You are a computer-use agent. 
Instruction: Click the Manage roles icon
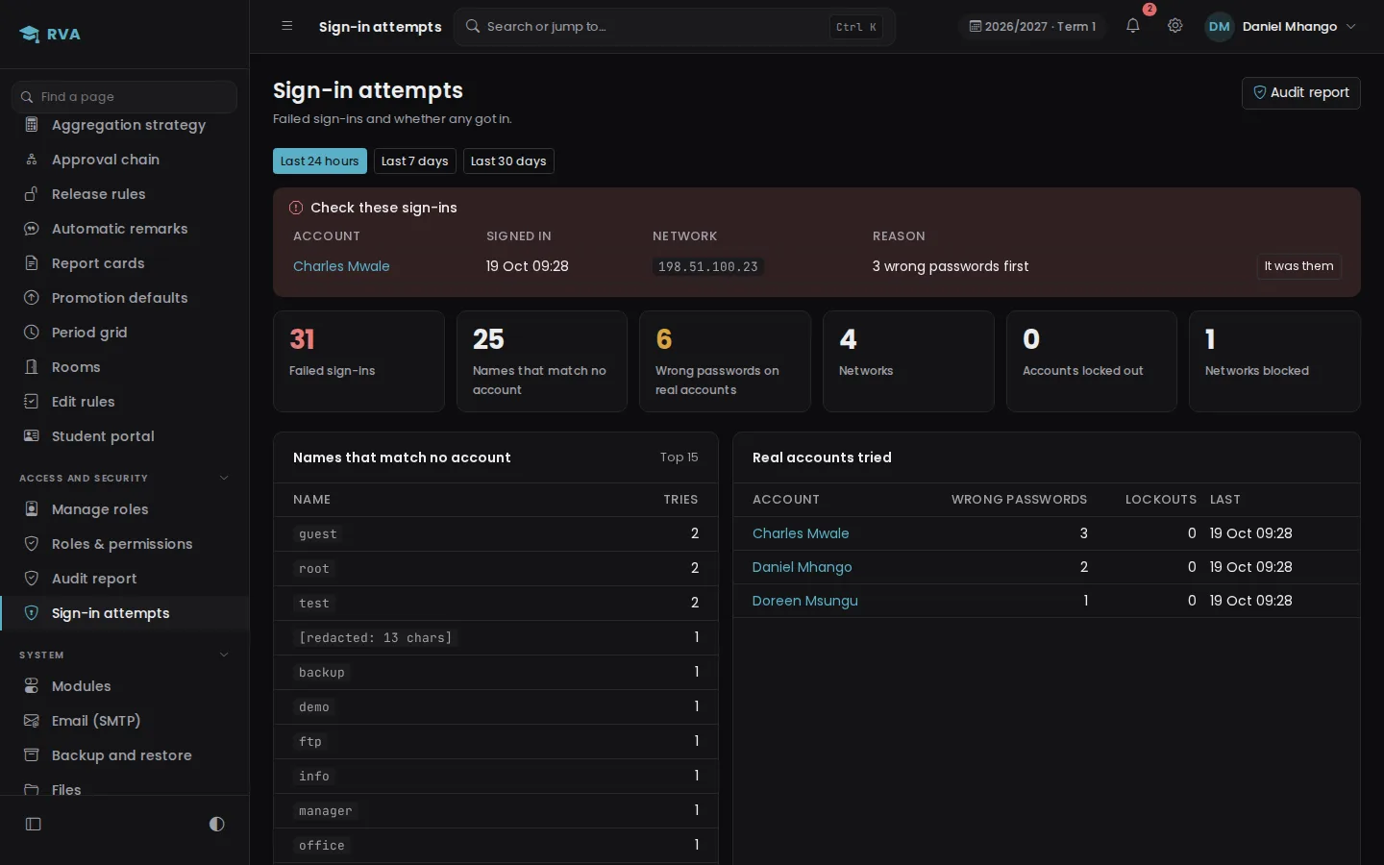pos(32,509)
